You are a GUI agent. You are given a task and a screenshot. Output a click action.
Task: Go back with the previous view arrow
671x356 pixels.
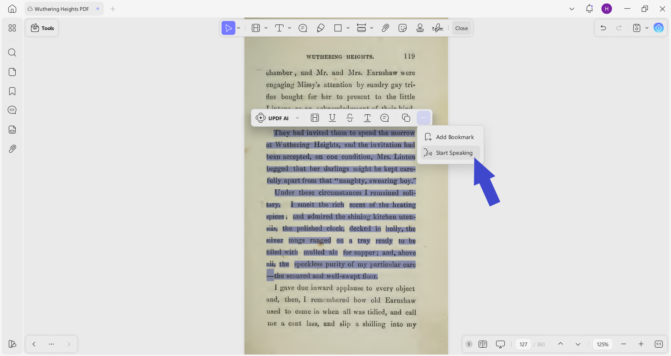(x=34, y=344)
